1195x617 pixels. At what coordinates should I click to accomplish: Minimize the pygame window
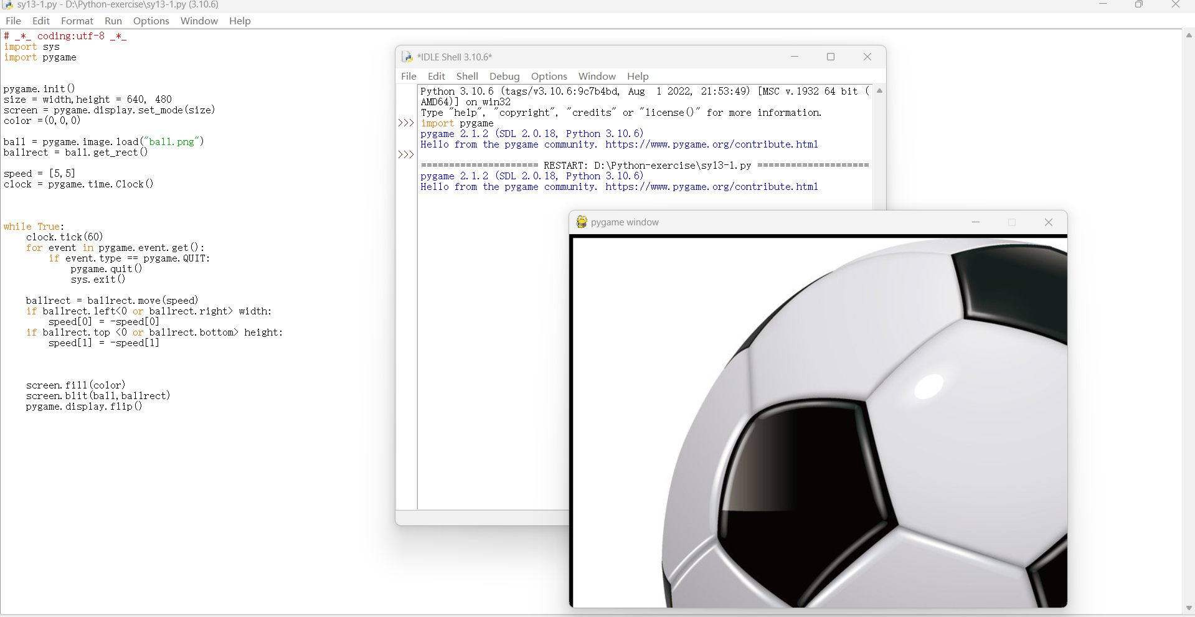tap(976, 222)
